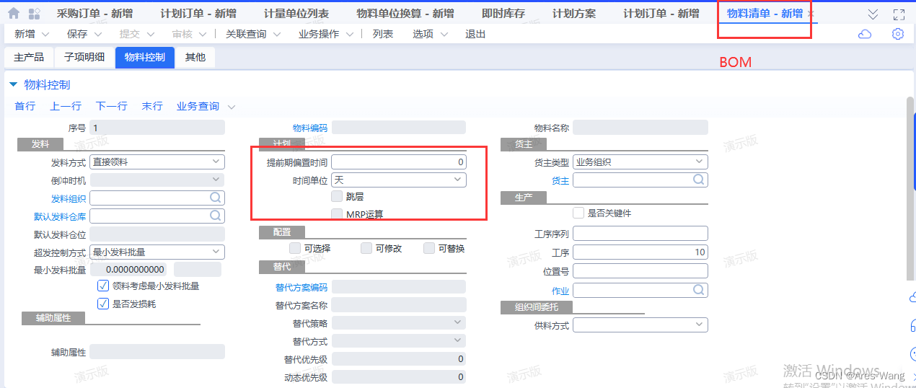Open the 替代方式 dropdown
Image resolution: width=916 pixels, height=388 pixels.
tap(399, 340)
